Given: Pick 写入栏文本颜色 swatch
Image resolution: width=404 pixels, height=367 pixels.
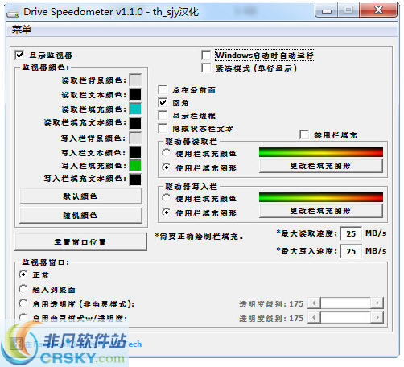Looking at the screenshot, I should point(135,152).
